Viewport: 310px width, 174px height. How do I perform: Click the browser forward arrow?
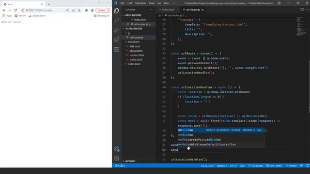pyautogui.click(x=10, y=10)
